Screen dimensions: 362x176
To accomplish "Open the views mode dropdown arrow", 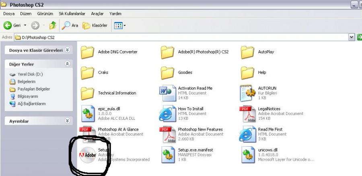I will pyautogui.click(x=125, y=25).
